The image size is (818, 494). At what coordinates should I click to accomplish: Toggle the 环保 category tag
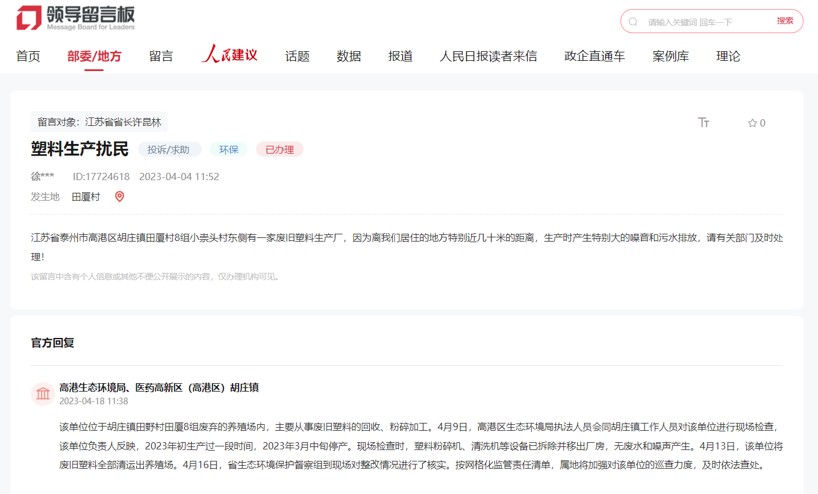click(x=228, y=149)
